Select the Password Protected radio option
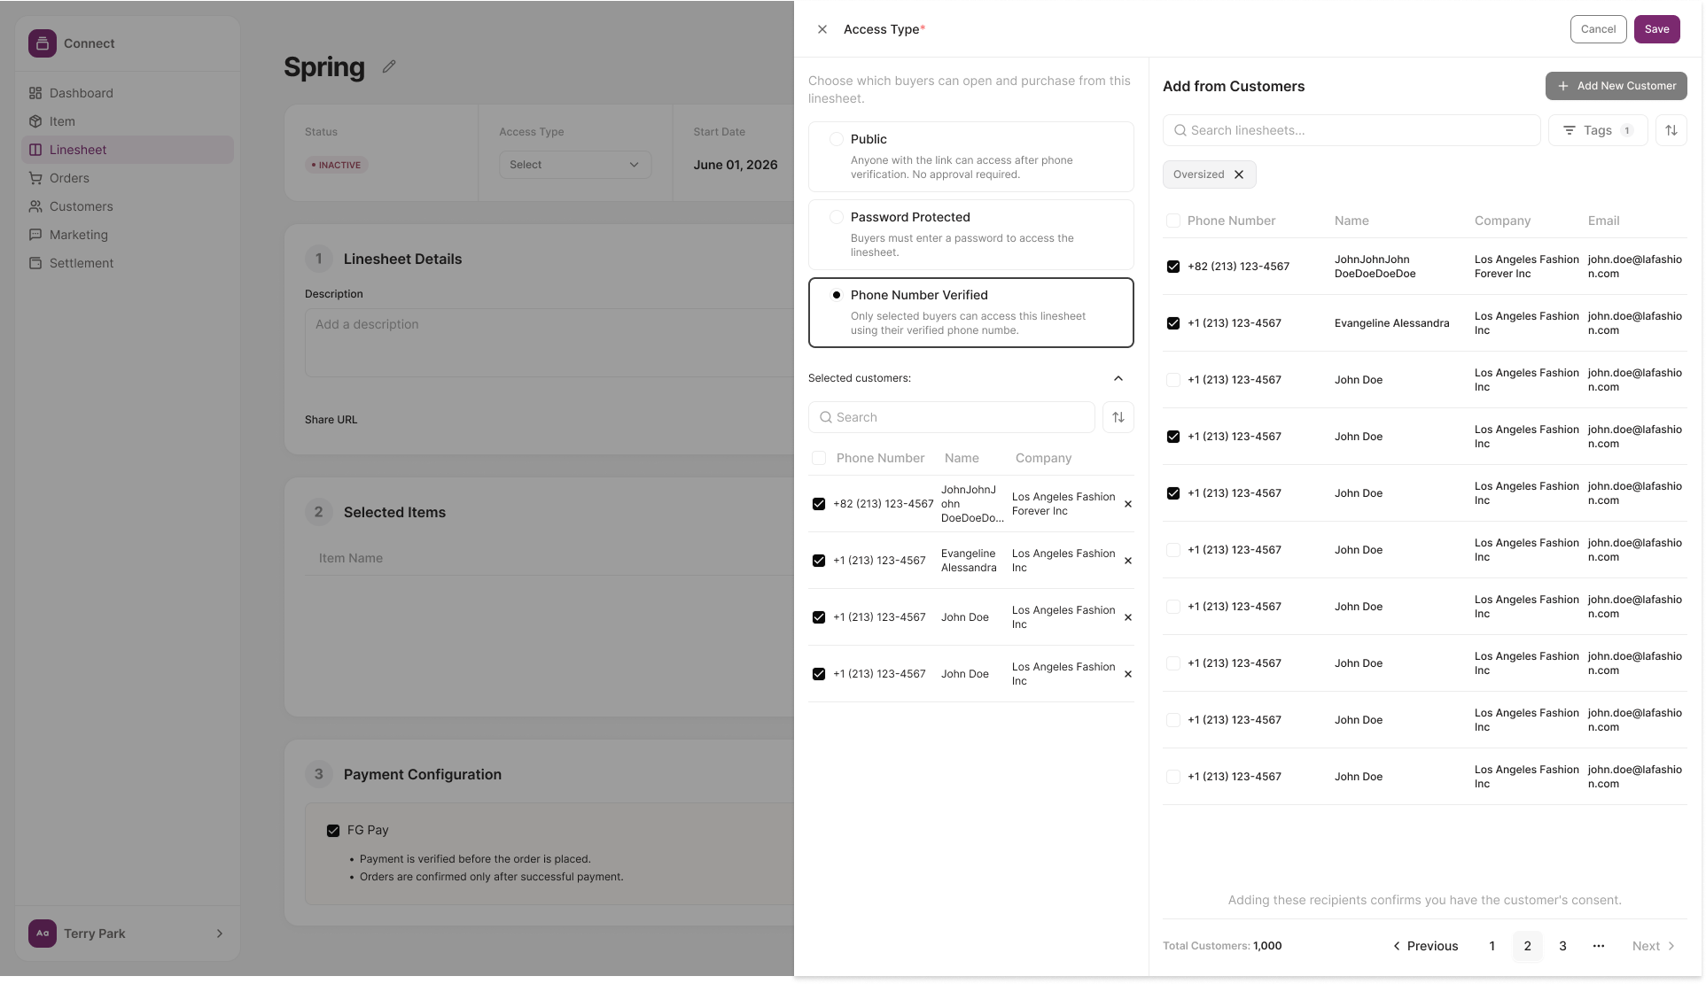Screen dimensions: 1706x984 [x=836, y=217]
